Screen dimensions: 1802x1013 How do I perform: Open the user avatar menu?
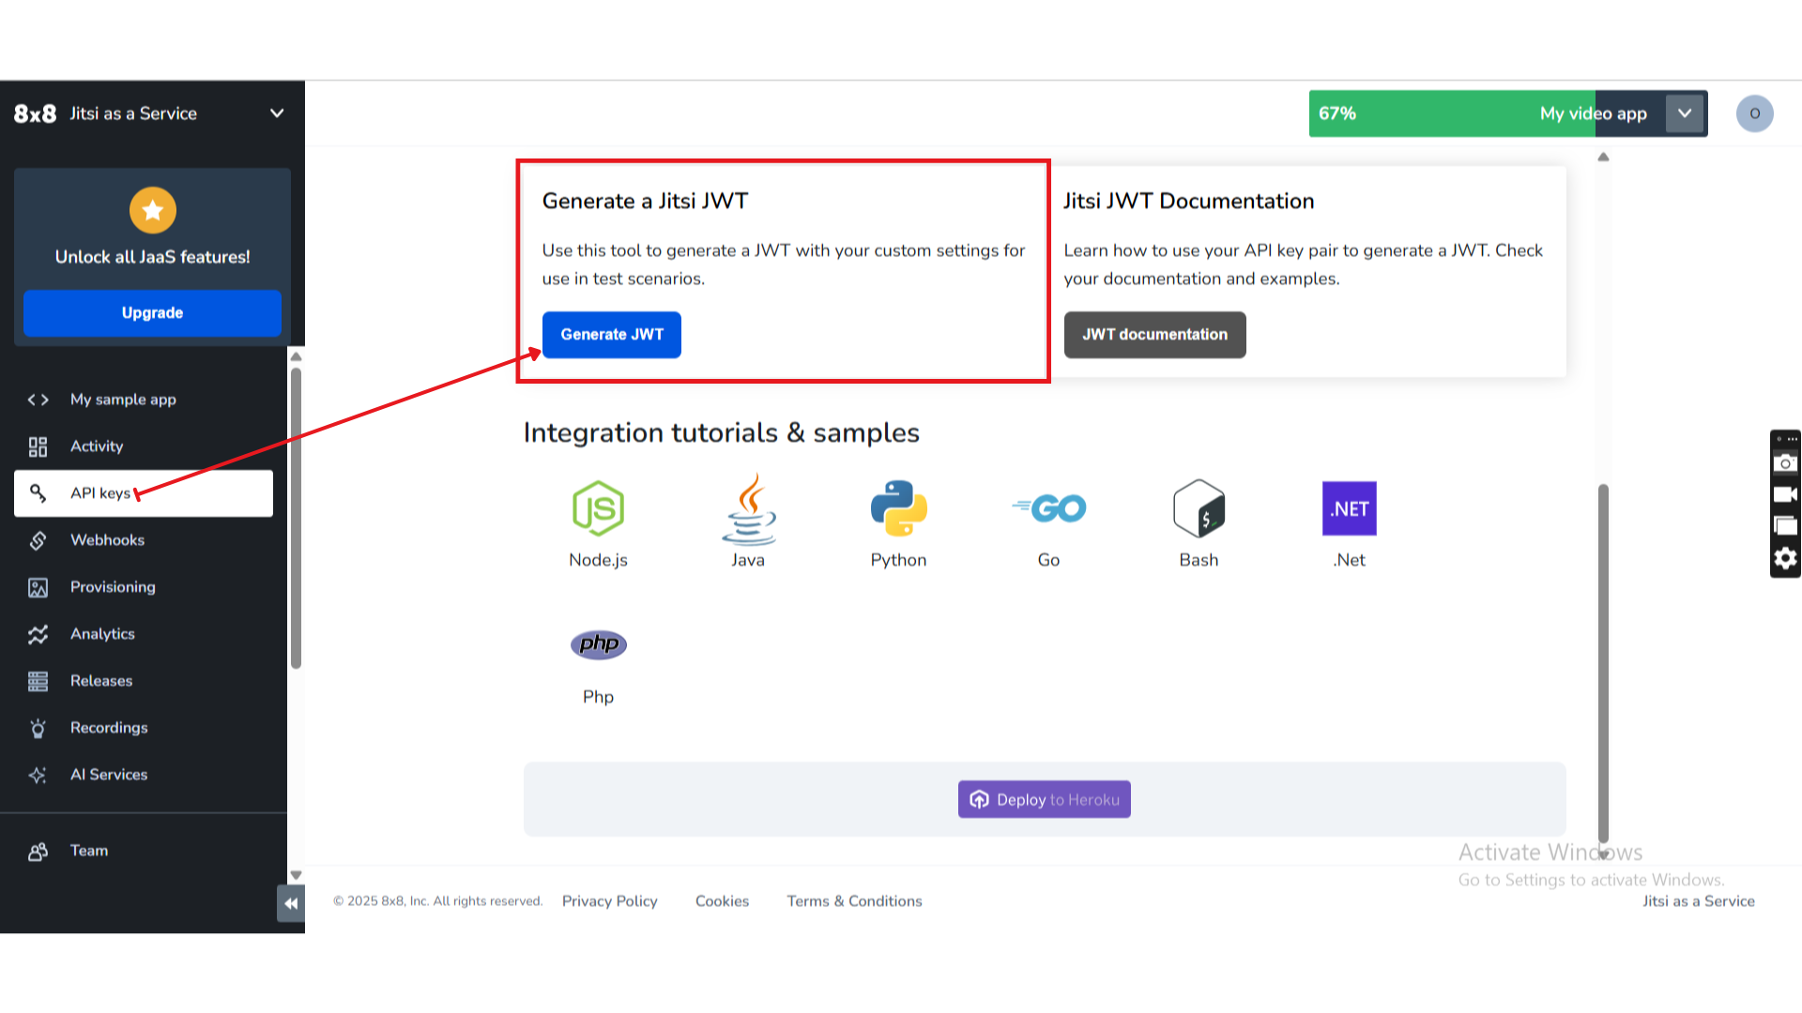[1754, 113]
